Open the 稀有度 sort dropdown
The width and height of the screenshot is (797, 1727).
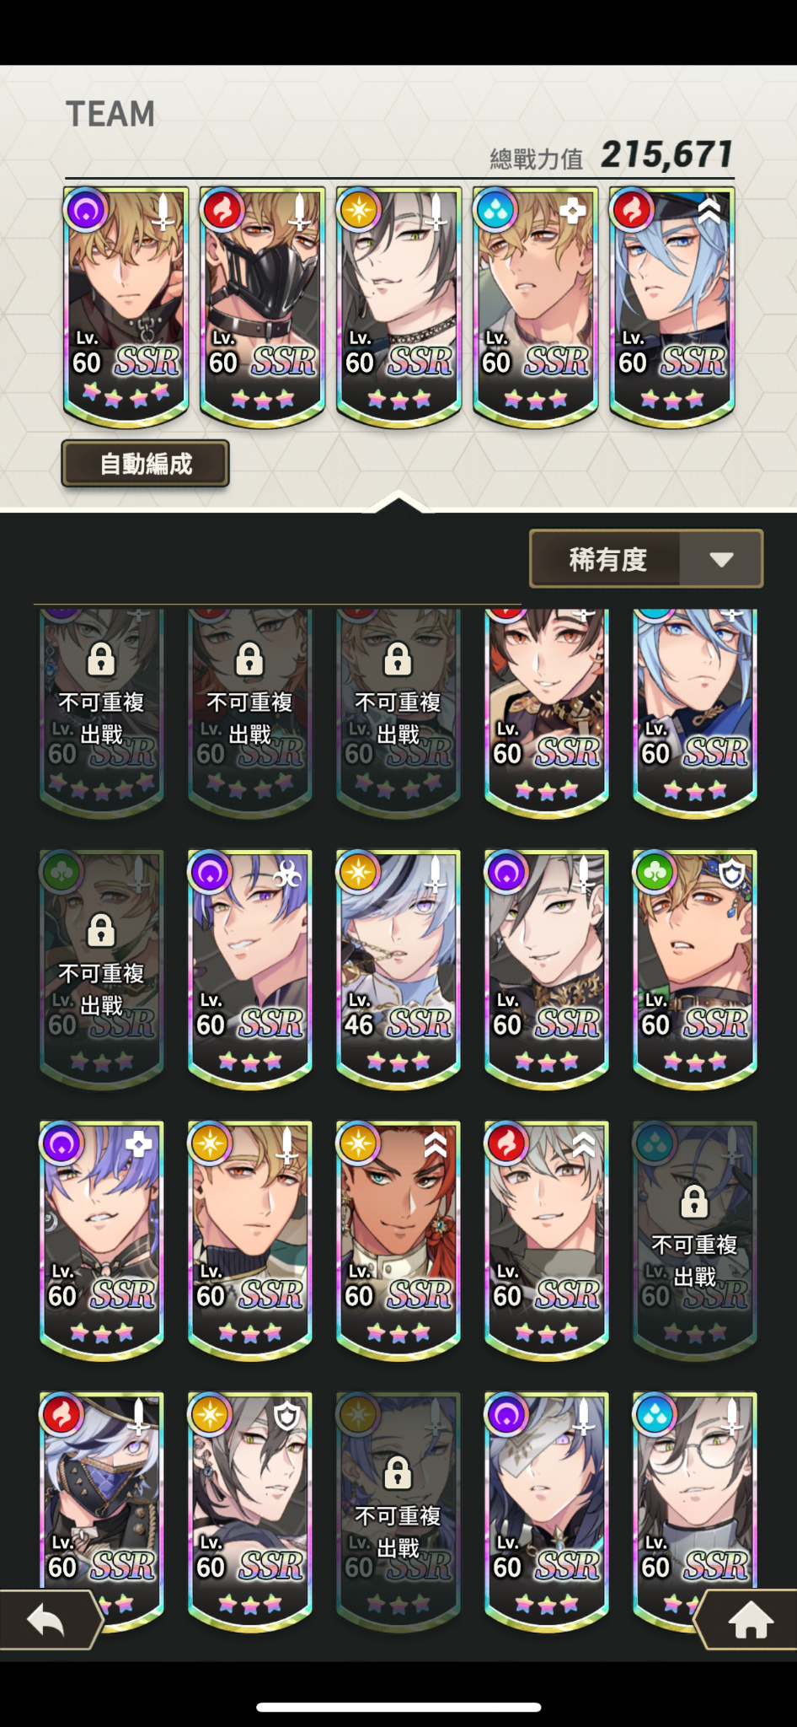pos(646,558)
